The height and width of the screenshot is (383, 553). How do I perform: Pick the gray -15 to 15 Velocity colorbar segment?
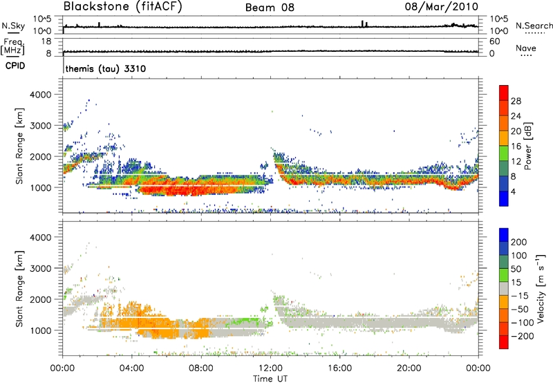tap(504, 288)
